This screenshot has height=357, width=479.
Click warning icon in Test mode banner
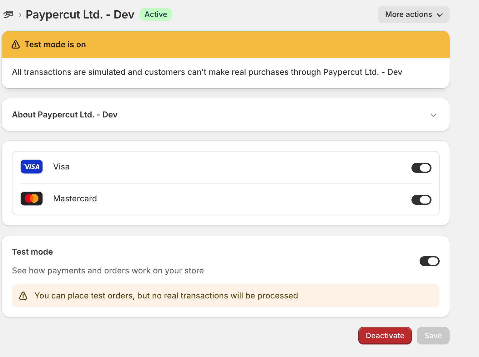[x=16, y=44]
